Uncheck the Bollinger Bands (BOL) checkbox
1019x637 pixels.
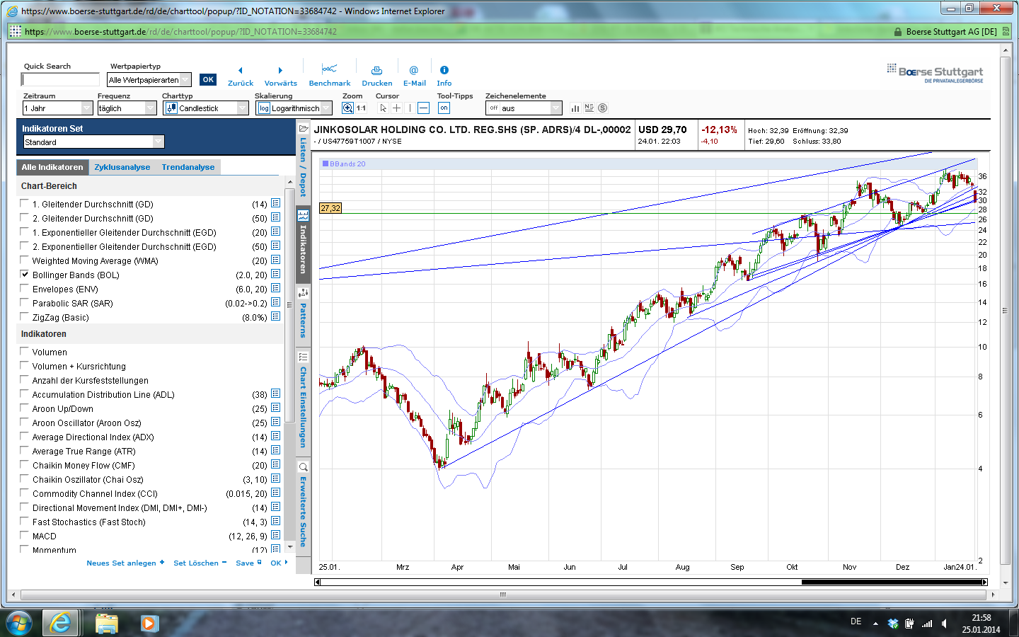(x=25, y=275)
